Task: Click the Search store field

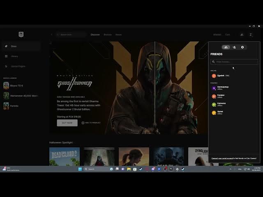Action: (x=71, y=34)
